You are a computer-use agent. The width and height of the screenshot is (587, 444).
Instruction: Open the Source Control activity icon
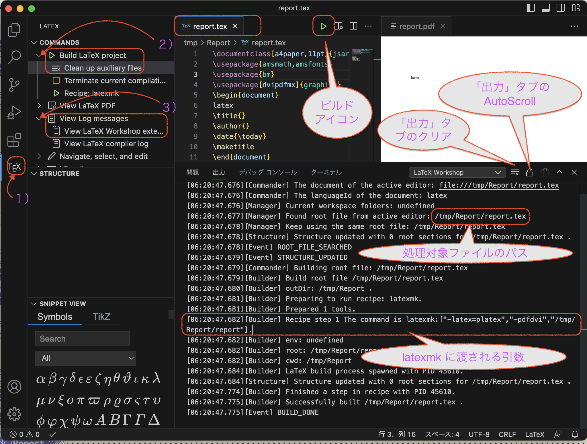click(14, 85)
